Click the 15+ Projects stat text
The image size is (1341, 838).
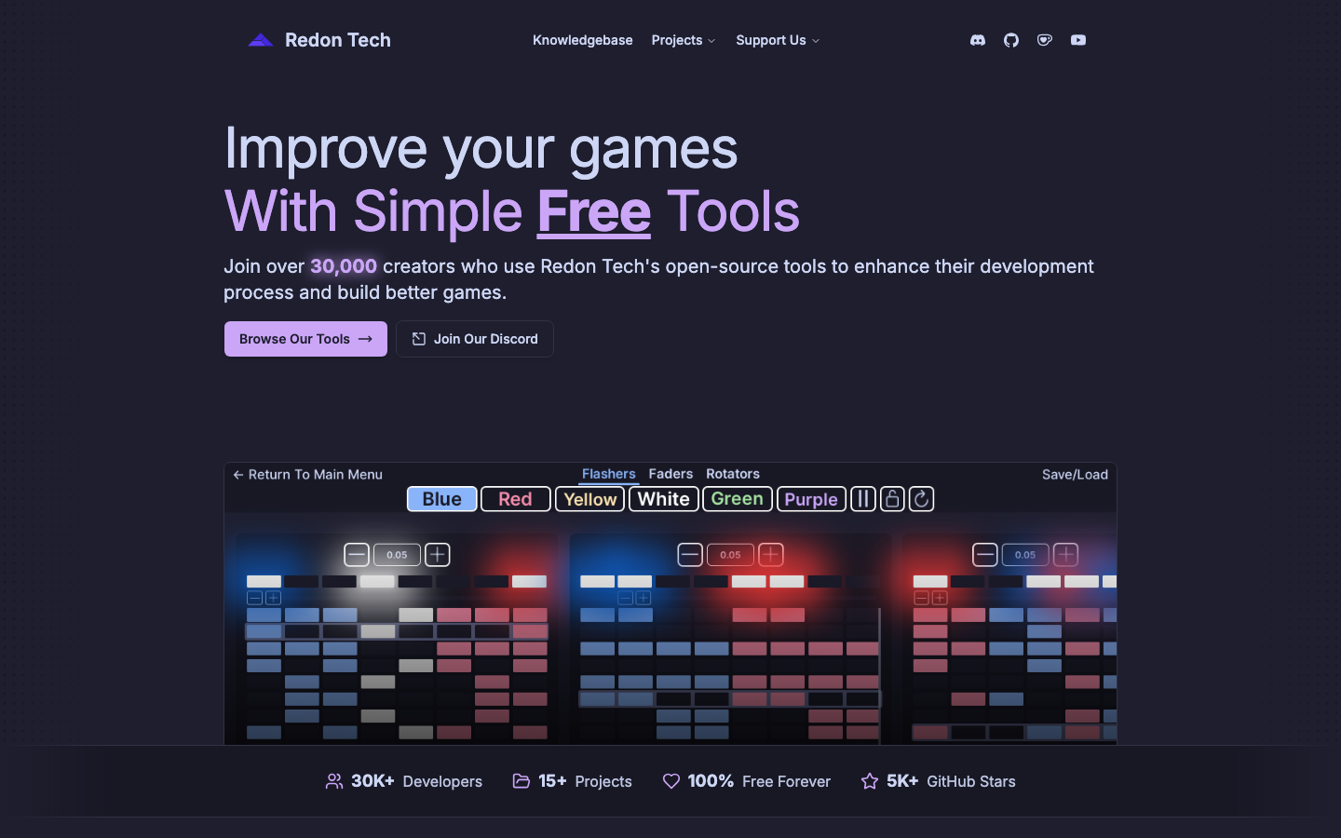tap(585, 781)
